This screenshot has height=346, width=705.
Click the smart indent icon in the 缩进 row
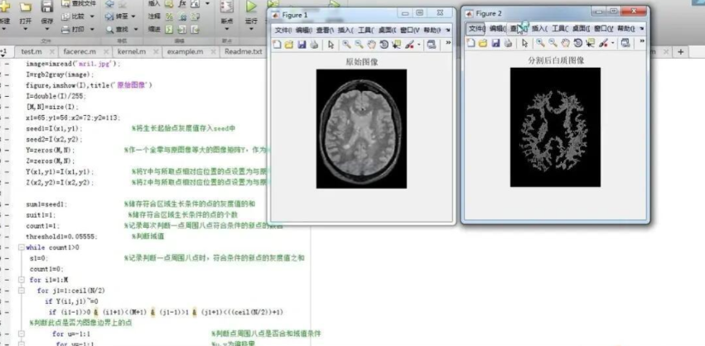pos(169,30)
